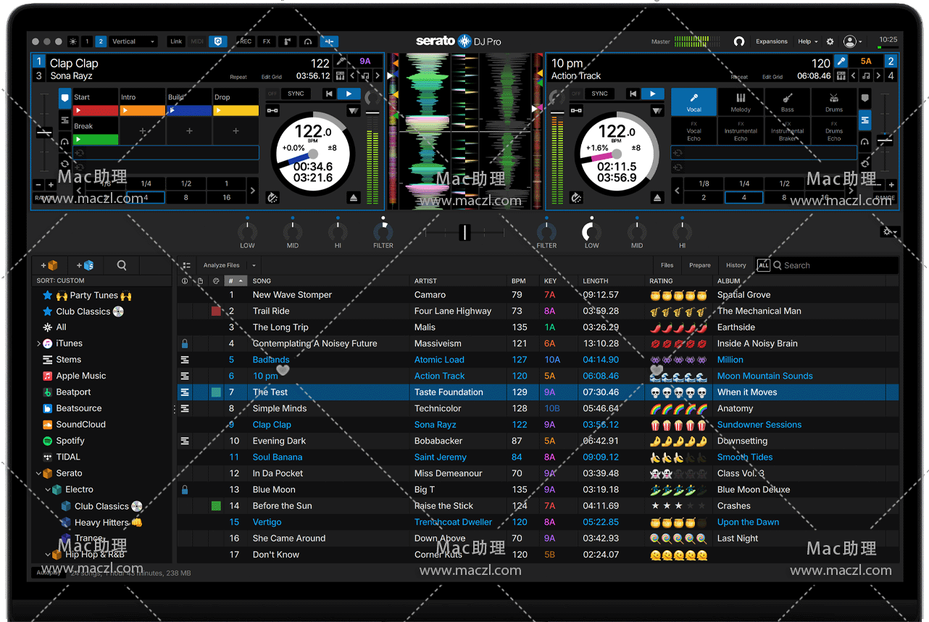Click the library Search field

point(833,265)
